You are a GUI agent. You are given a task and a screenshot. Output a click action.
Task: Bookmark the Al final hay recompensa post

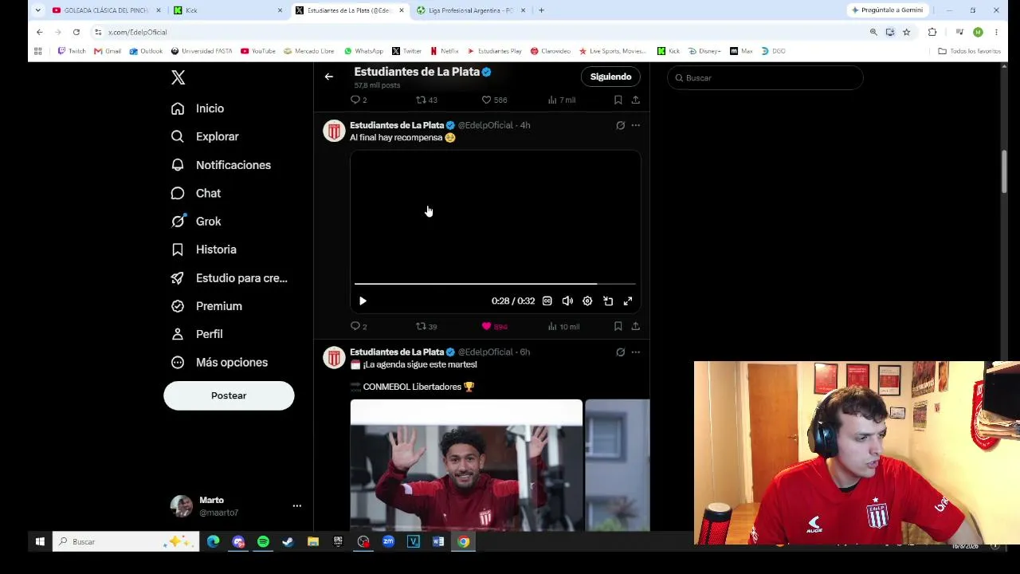click(x=618, y=326)
